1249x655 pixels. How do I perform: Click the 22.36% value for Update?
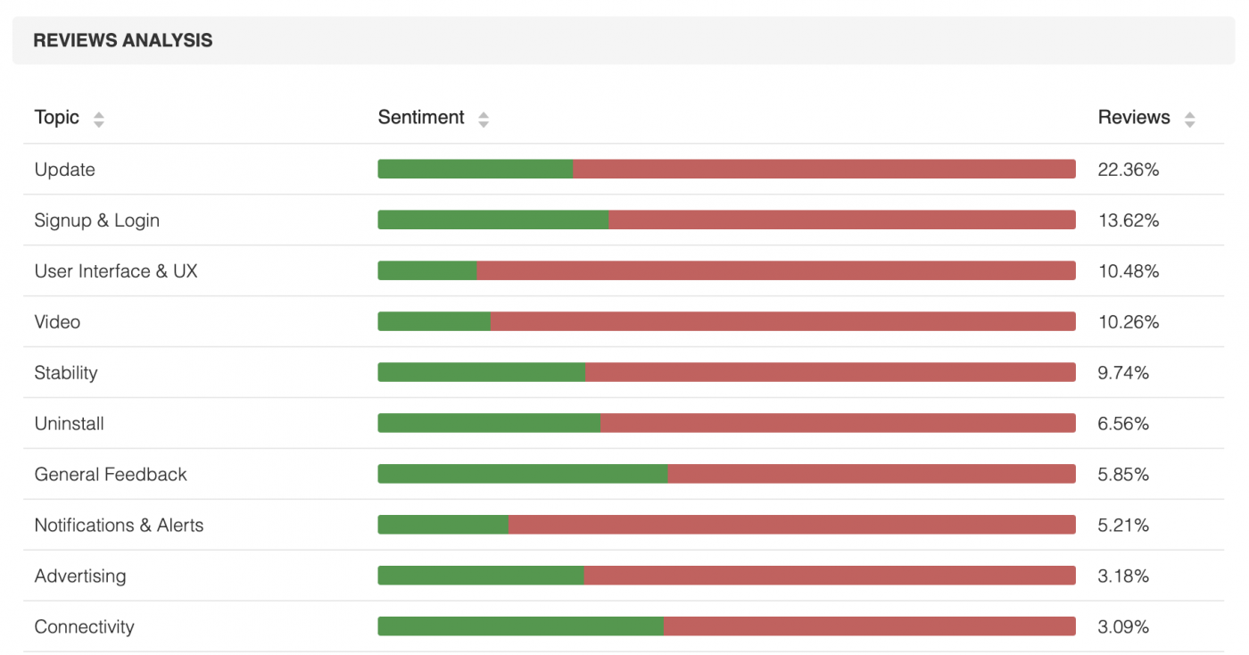coord(1126,169)
